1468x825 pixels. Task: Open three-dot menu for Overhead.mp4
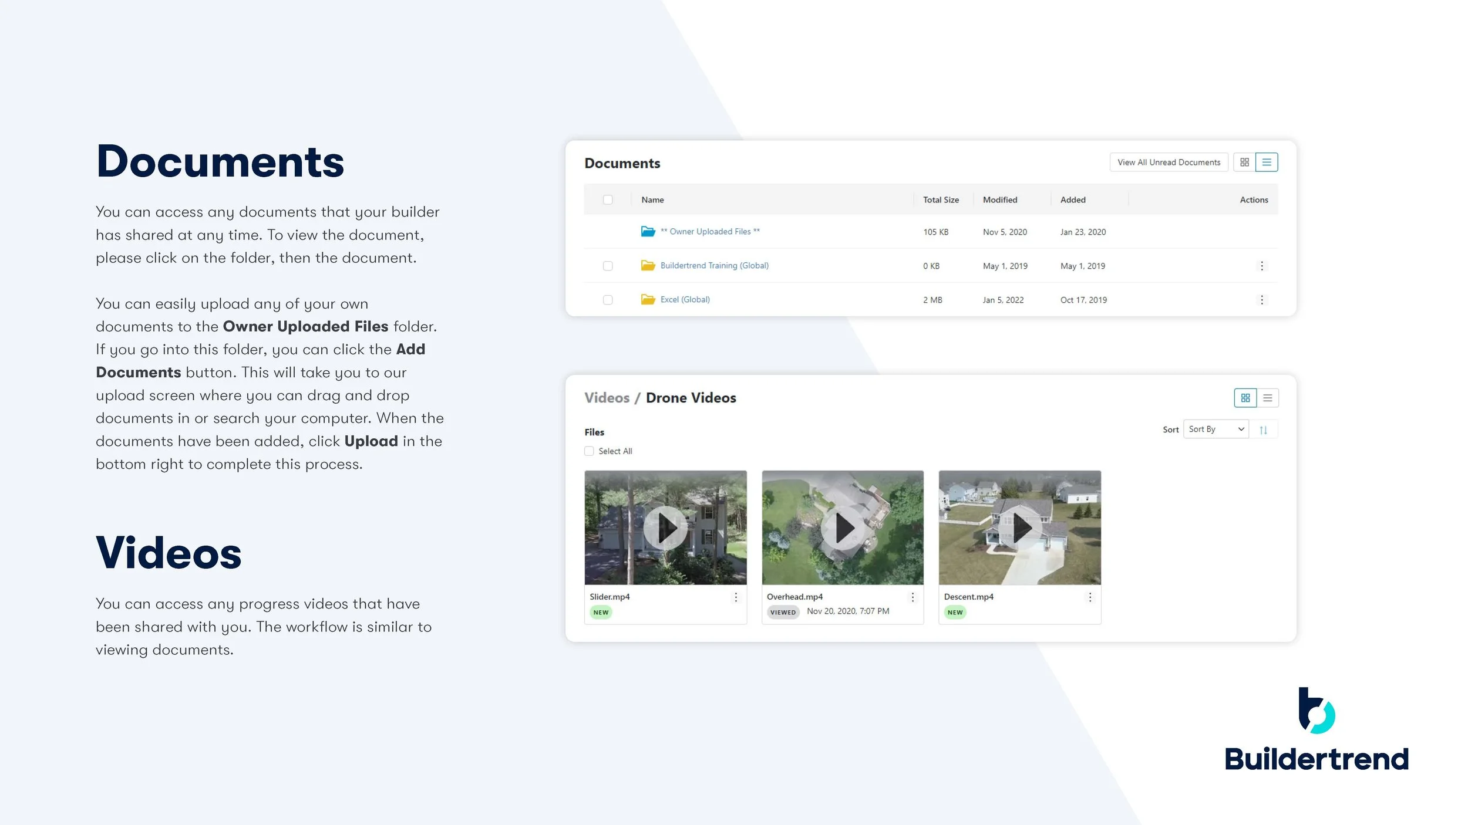[913, 597]
